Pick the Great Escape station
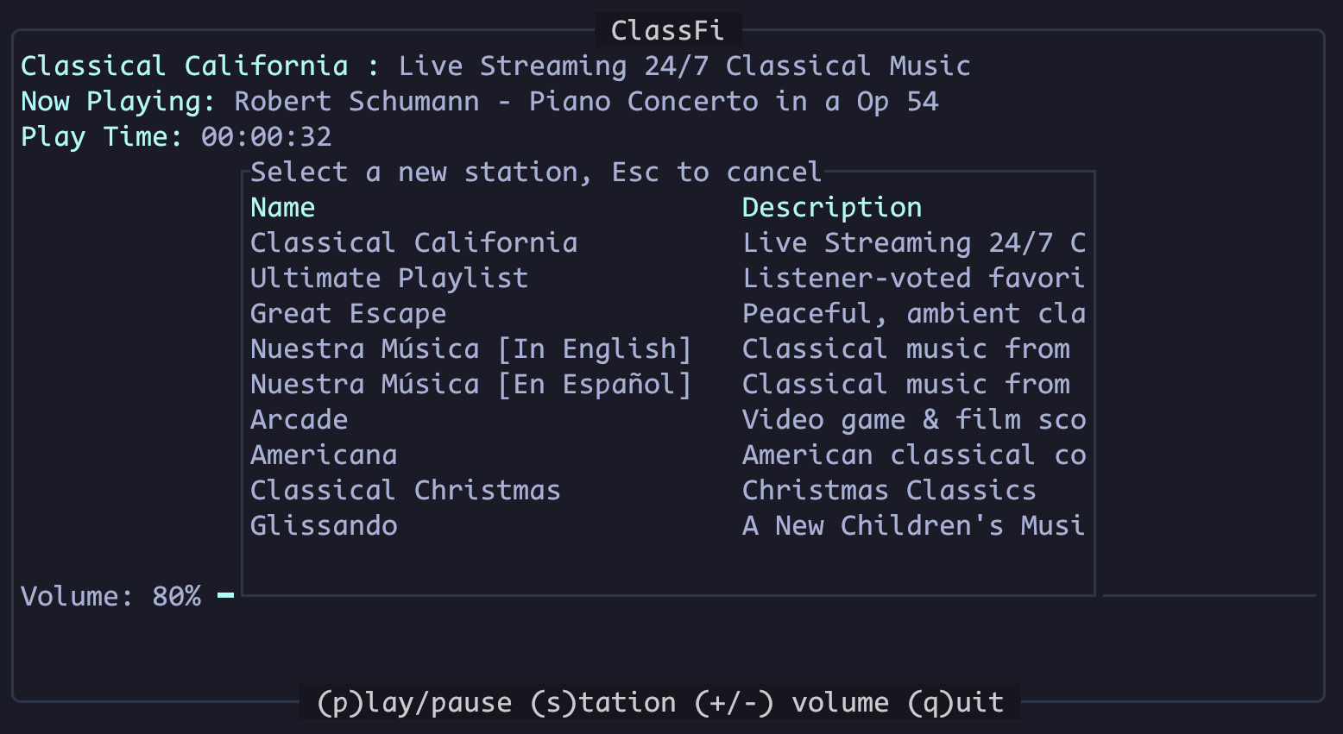The image size is (1343, 734). click(x=348, y=314)
